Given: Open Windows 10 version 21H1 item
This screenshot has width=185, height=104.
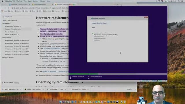Looking at the screenshot, I should (x=17, y=43).
